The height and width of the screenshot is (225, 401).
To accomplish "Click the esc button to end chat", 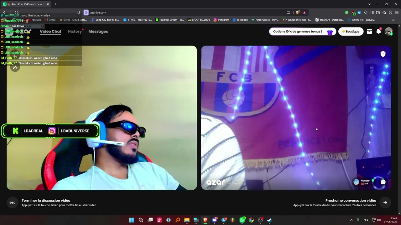I will click(x=13, y=202).
